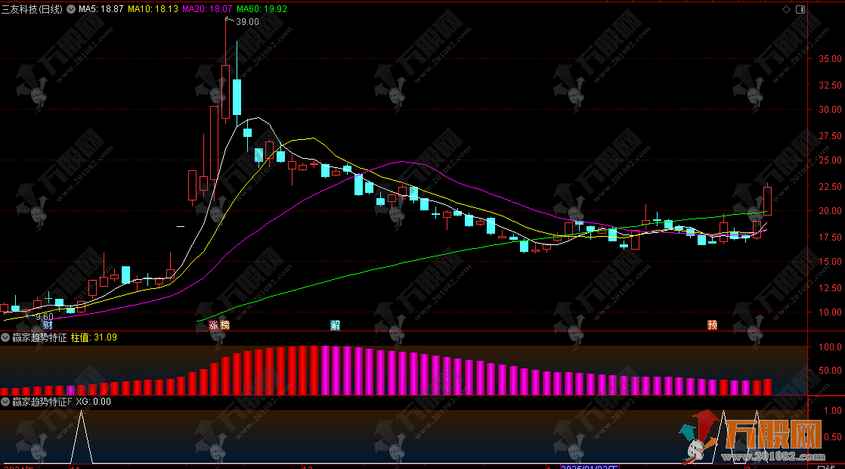The height and width of the screenshot is (469, 845).
Task: Click the MA20: 18.07 label
Action: pyautogui.click(x=208, y=9)
